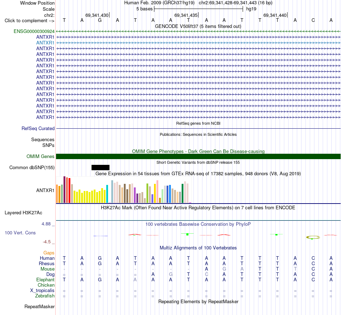Image resolution: width=341 pixels, height=315 pixels.
Task: Click the 5 bases scale bar
Action: click(198, 9)
